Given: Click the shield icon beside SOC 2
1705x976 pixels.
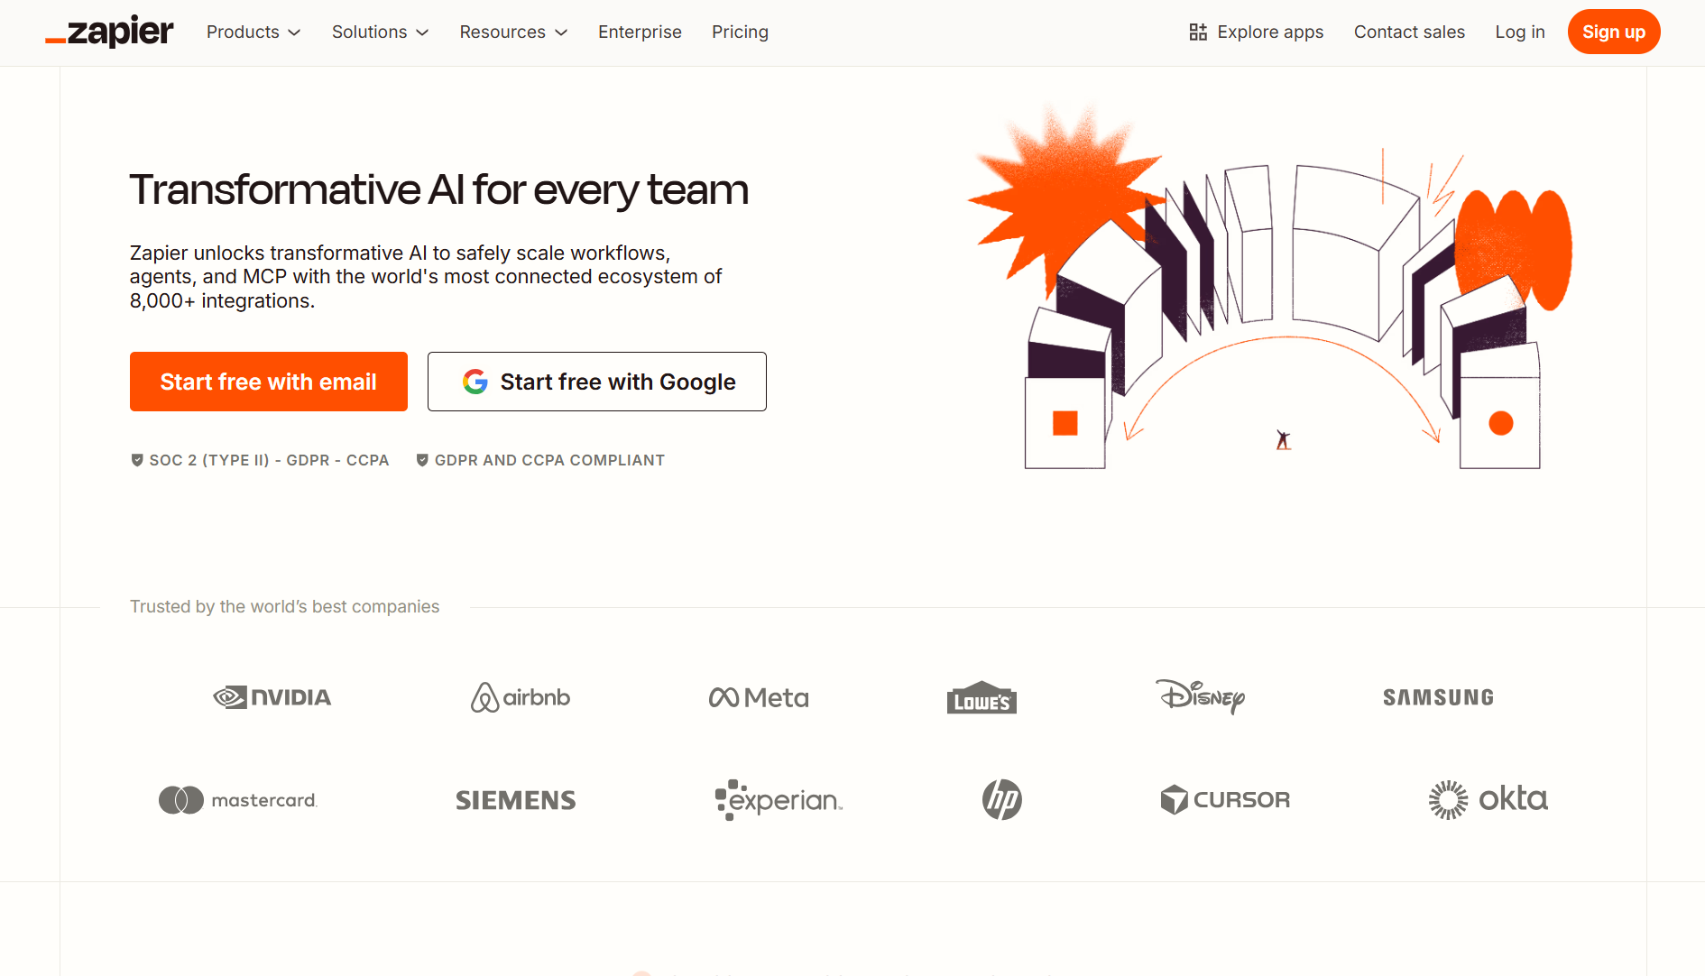Looking at the screenshot, I should point(137,460).
